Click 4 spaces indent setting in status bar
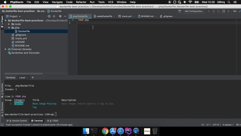Viewport: 241px width, 136px height. pyautogui.click(x=228, y=125)
